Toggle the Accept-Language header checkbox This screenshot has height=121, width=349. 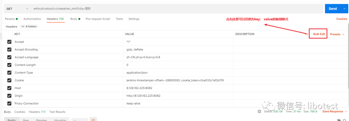(x=9, y=57)
